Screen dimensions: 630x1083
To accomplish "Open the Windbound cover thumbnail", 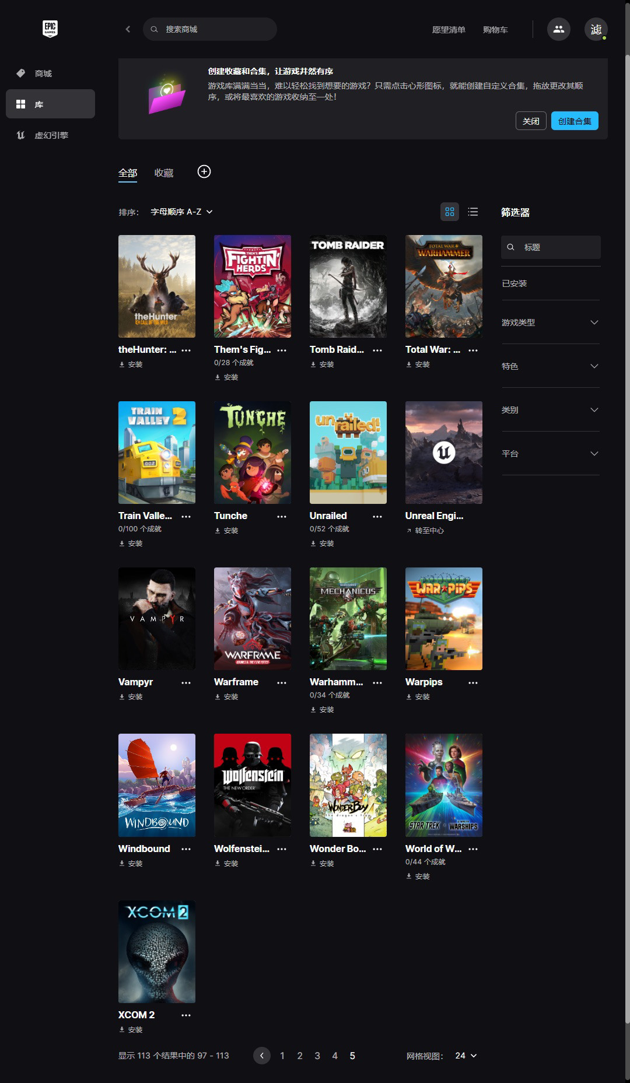I will coord(157,785).
